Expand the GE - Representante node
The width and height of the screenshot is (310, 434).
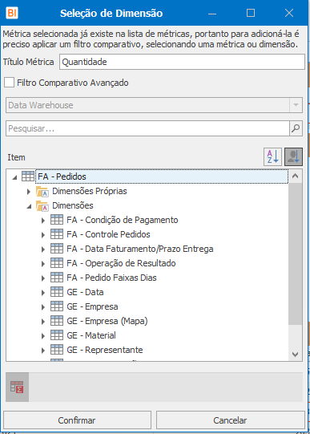pyautogui.click(x=43, y=350)
